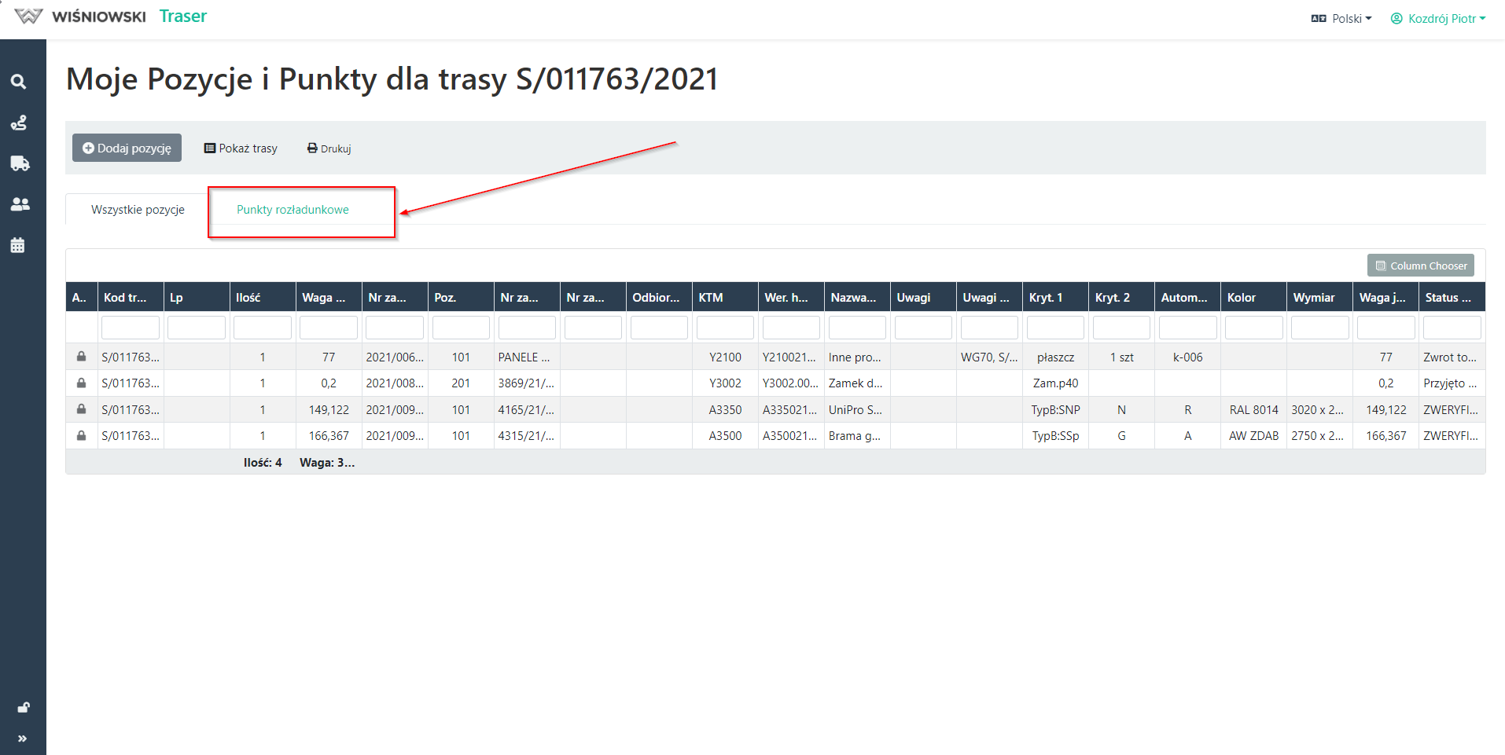Viewport: 1505px width, 755px height.
Task: Select the Wszystkie pozycje tab
Action: point(138,210)
